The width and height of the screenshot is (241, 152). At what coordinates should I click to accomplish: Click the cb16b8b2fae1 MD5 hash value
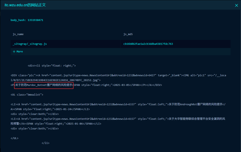[148, 44]
